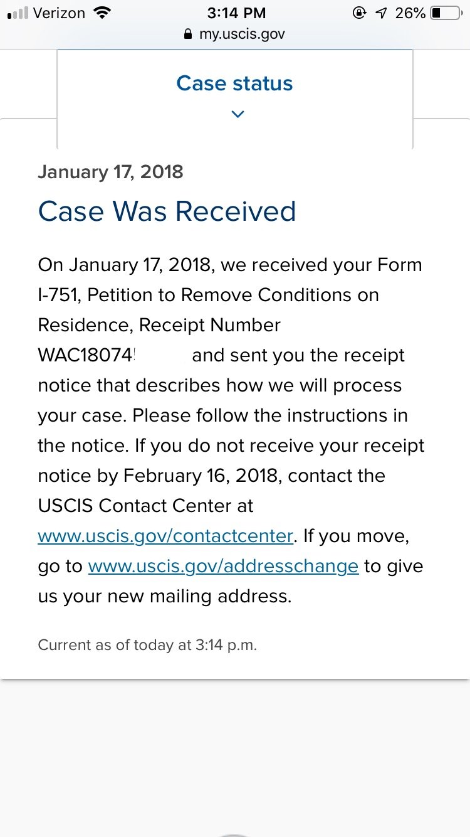470x837 pixels.
Task: Tap the orientation lock icon
Action: (360, 13)
